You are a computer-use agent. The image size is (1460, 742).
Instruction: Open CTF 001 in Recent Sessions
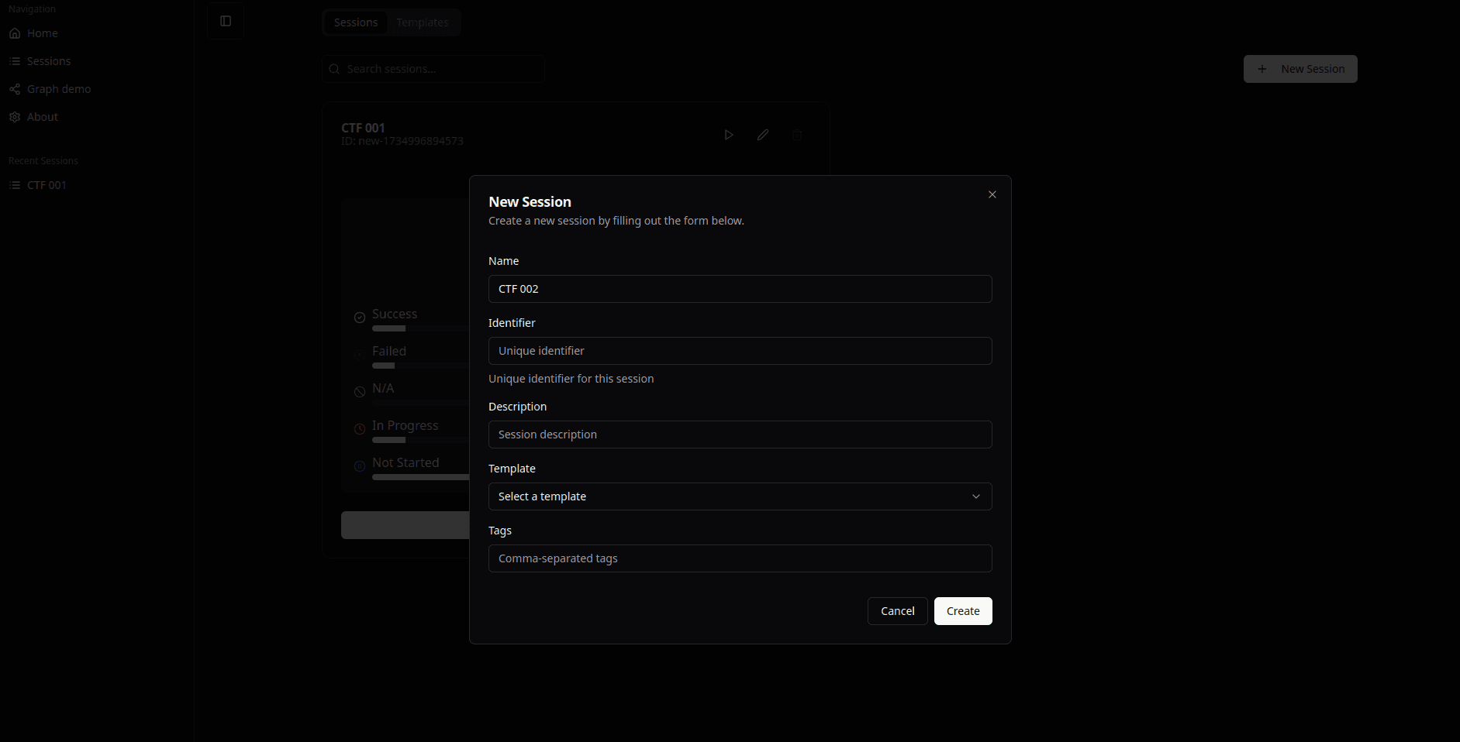point(47,185)
